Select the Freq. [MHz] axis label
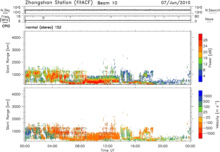Screen dimensions: 220x152 (x=5, y=18)
